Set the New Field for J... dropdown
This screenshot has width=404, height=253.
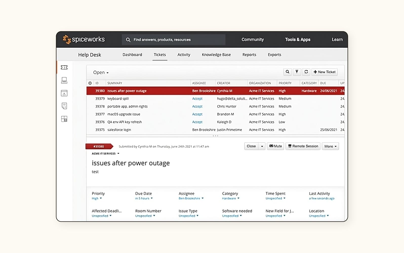[x=275, y=216]
